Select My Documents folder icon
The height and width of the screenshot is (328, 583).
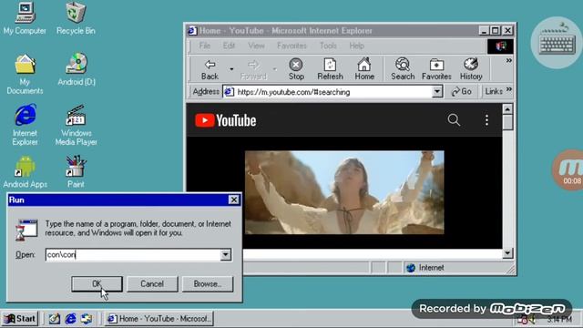[25, 74]
